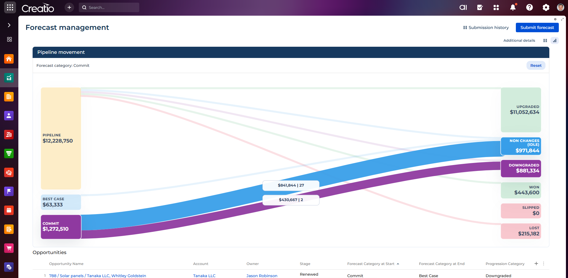Click the plus quick-add button

pos(69,7)
